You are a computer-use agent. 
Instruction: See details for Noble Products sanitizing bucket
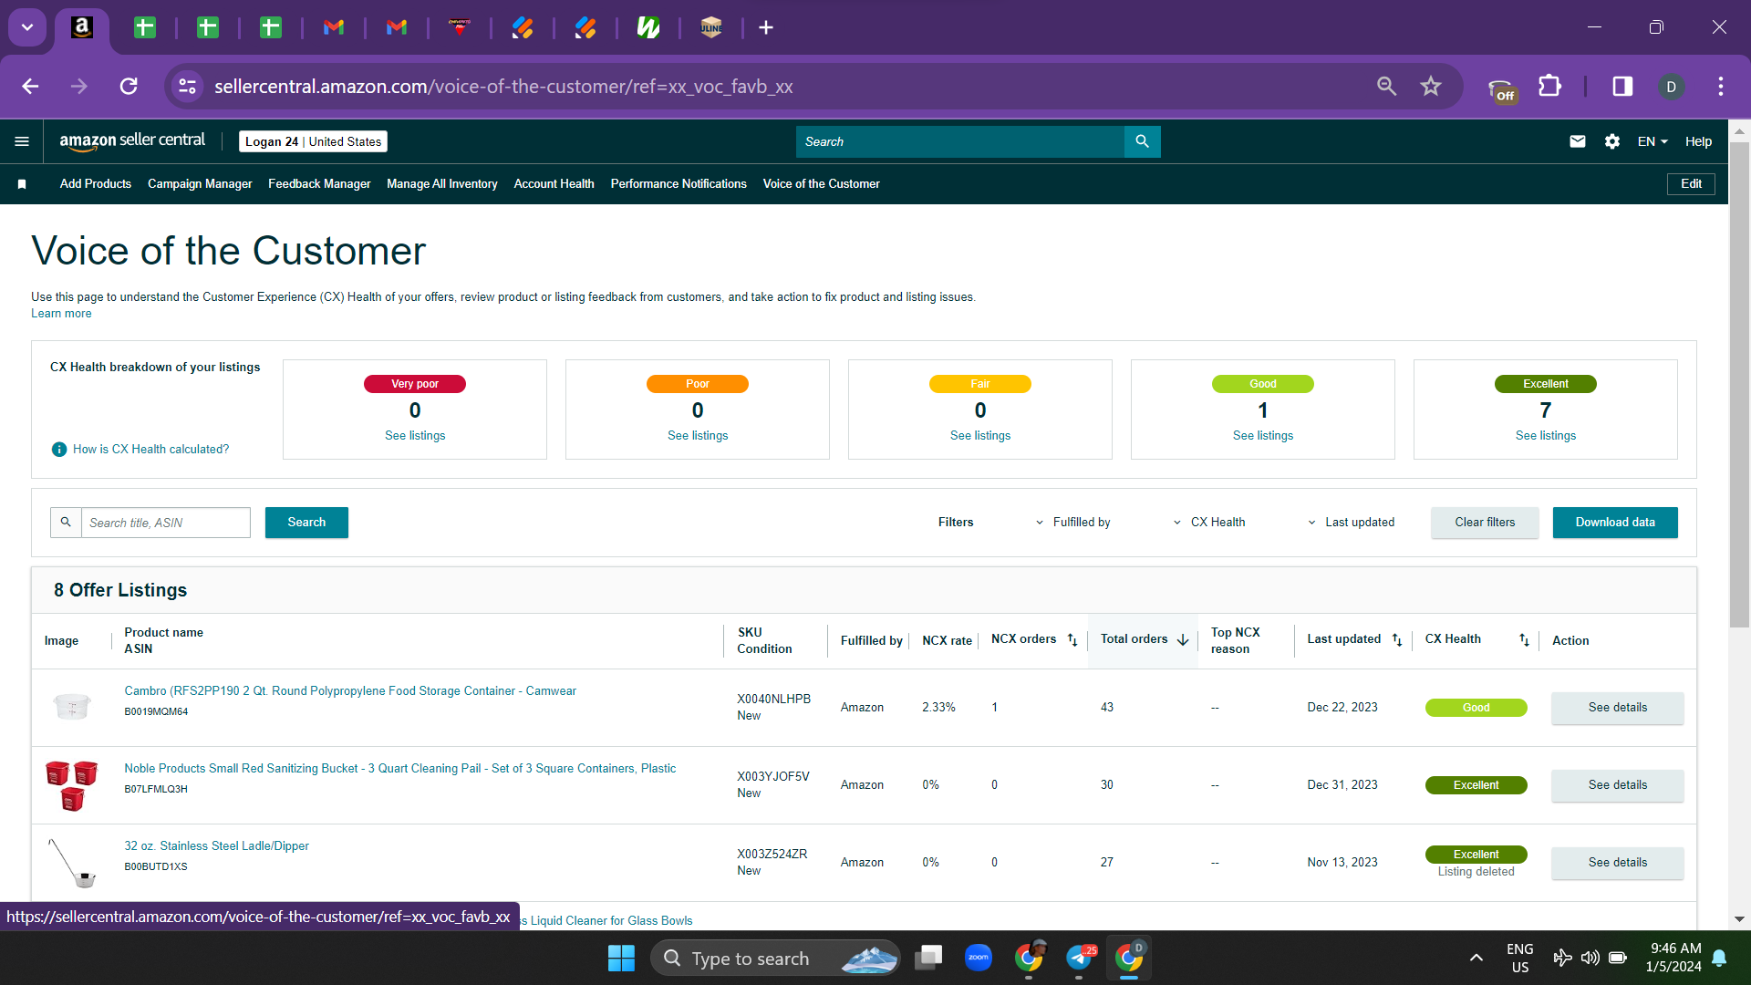tap(1618, 785)
